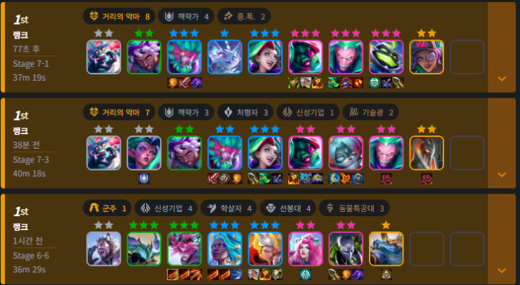
Task: Select the 기술광 2 trait badge
Action: [x=370, y=112]
